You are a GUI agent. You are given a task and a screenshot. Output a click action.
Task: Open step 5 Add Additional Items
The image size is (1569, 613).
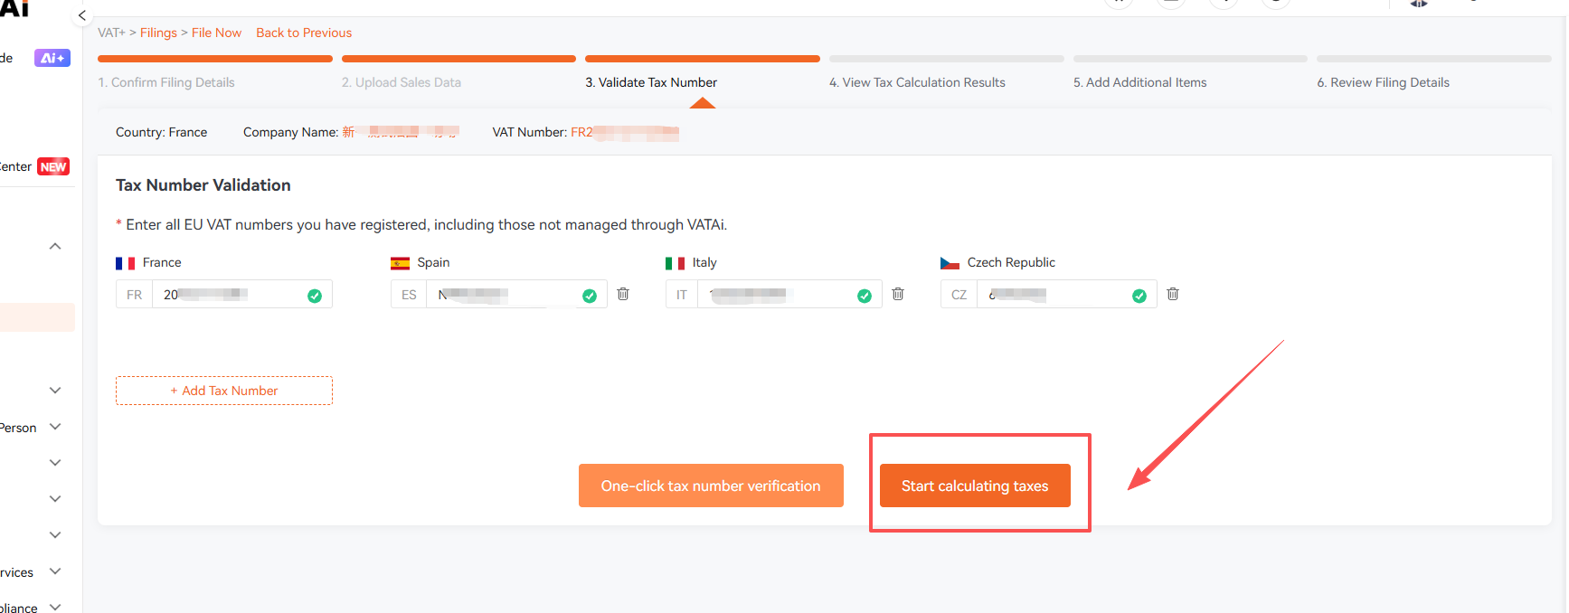(x=1139, y=82)
